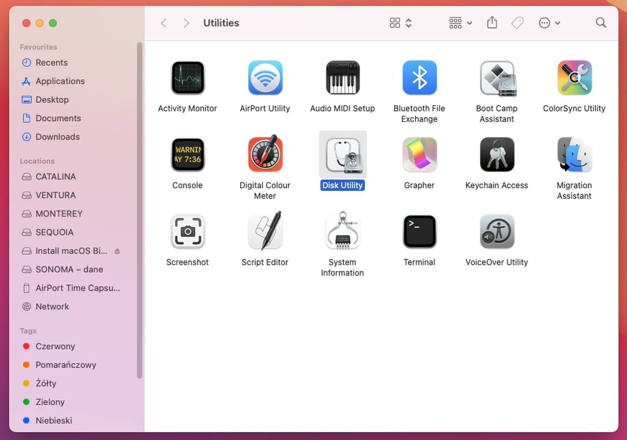This screenshot has height=440, width=627.
Task: Click the Share toolbar icon
Action: (x=492, y=22)
